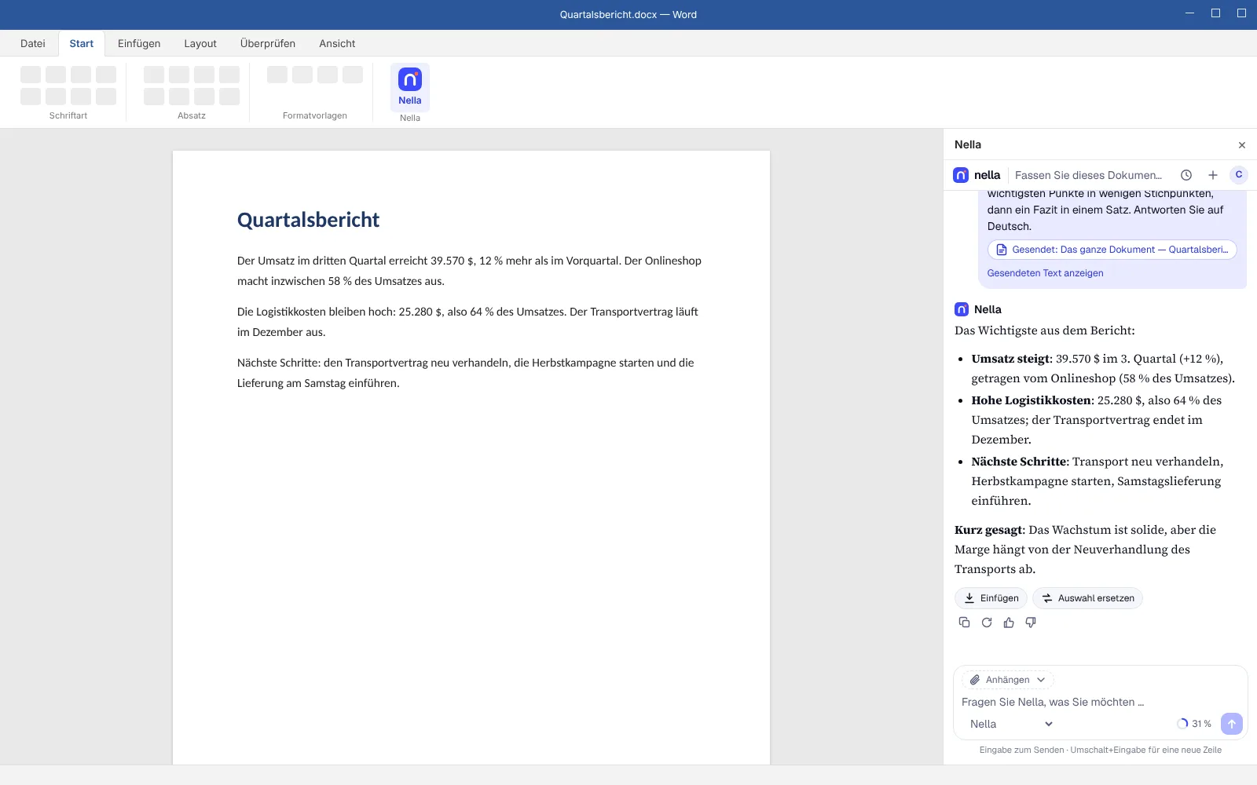
Task: Start a new chat with plus icon
Action: [1213, 175]
